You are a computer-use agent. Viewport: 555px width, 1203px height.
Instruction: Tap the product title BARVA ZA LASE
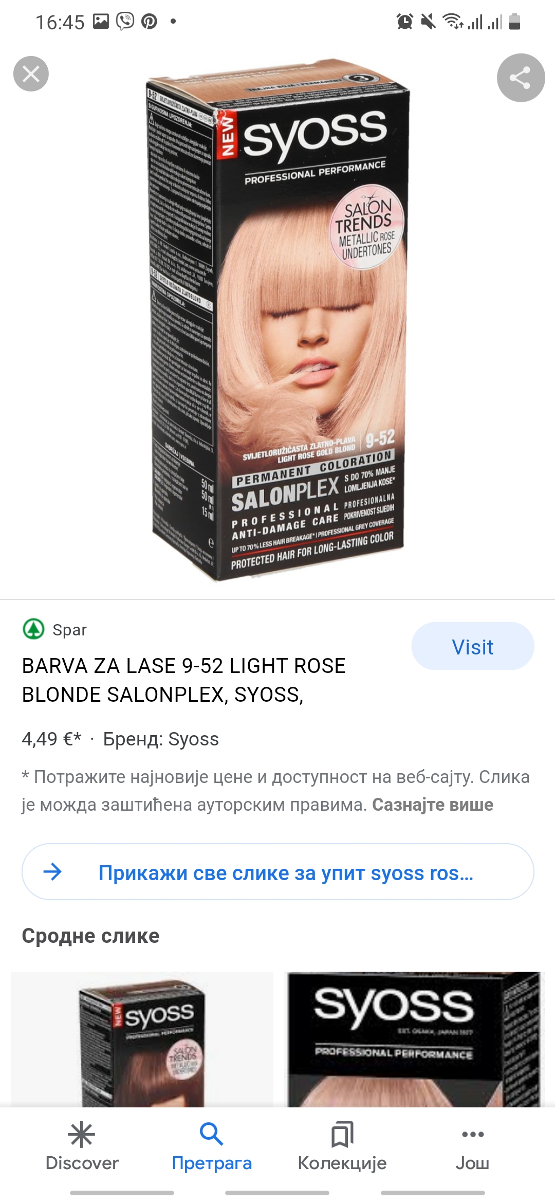(183, 680)
